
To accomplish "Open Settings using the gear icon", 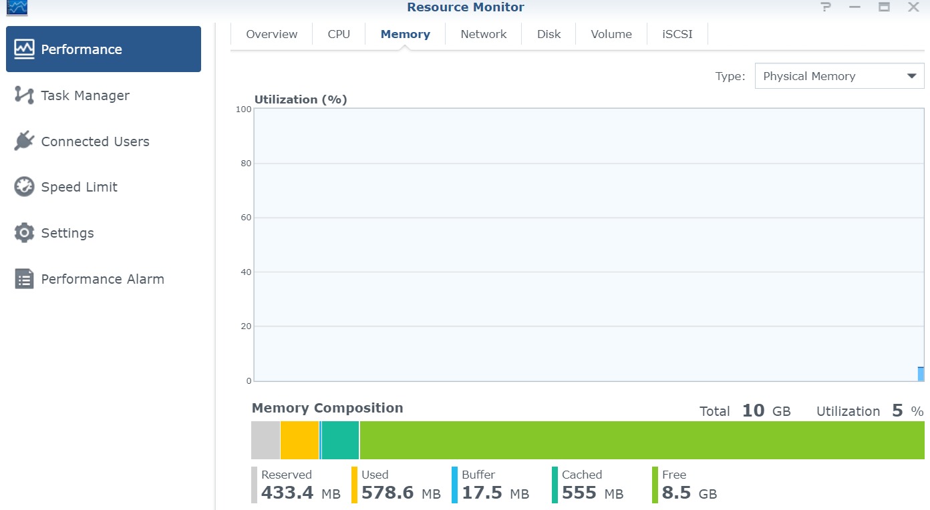I will point(25,233).
